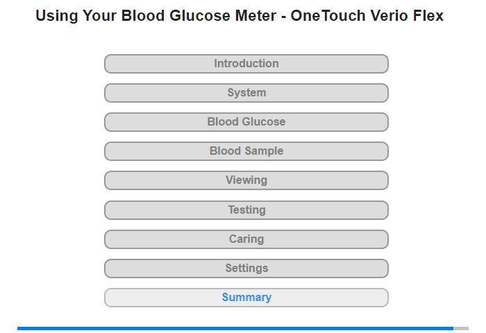Viewport: 486px width, 333px height.
Task: Jump to the Testing section
Action: (246, 210)
